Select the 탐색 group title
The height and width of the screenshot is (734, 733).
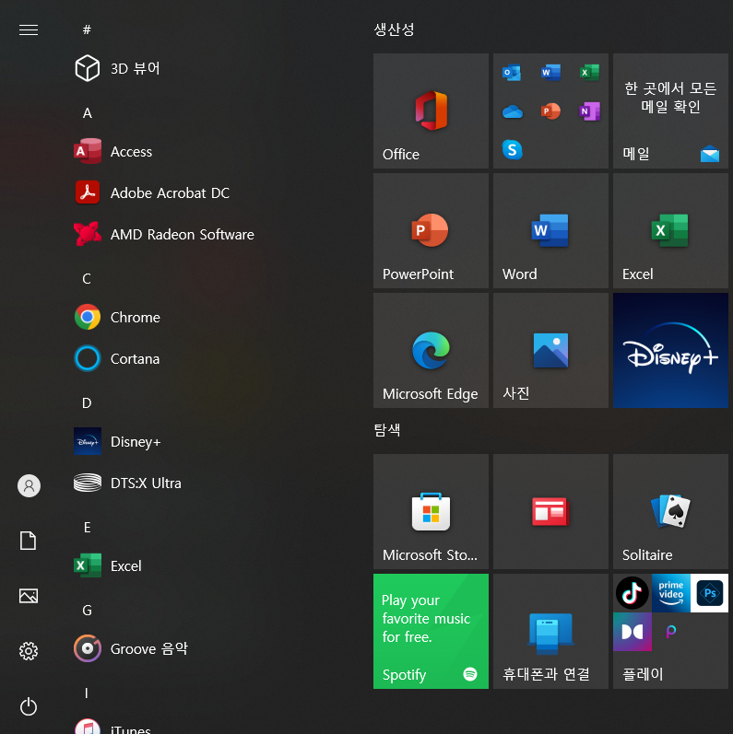[x=387, y=430]
